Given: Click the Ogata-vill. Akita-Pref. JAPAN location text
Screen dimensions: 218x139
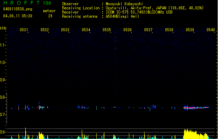Looking at the screenshot, I should (155, 8).
